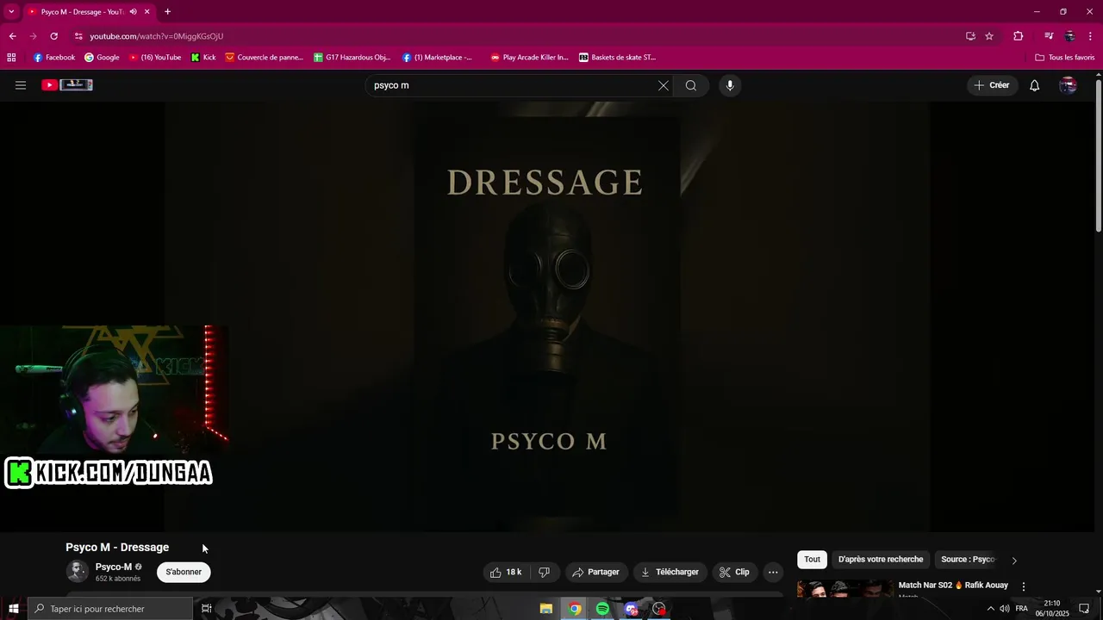Viewport: 1103px width, 620px height.
Task: View site information icon in address bar
Action: click(78, 36)
